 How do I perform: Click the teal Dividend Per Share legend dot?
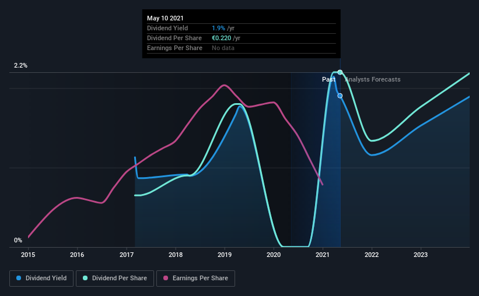coord(85,278)
